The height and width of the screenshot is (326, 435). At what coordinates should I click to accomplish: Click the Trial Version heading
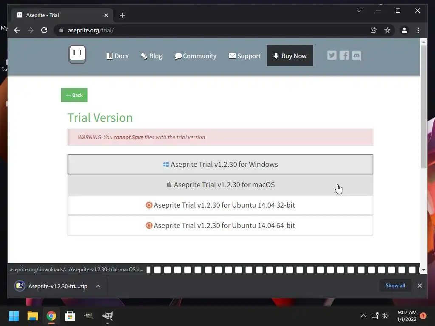(x=100, y=118)
